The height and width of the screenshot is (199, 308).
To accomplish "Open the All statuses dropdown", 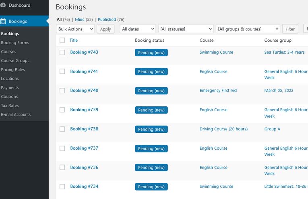I will tap(186, 29).
